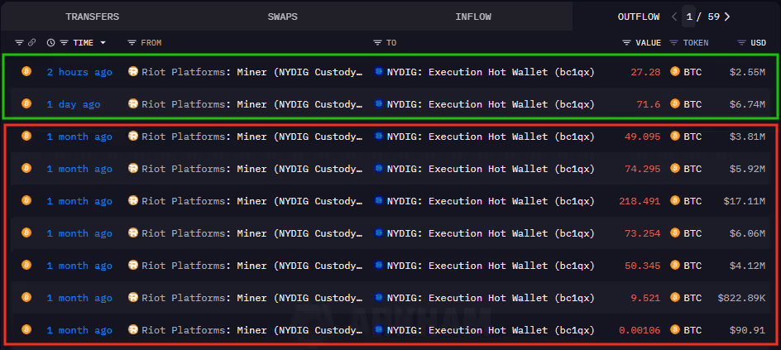Click BTC token icon in the $2.55M row
Viewport: 781px width, 350px height.
coord(675,72)
